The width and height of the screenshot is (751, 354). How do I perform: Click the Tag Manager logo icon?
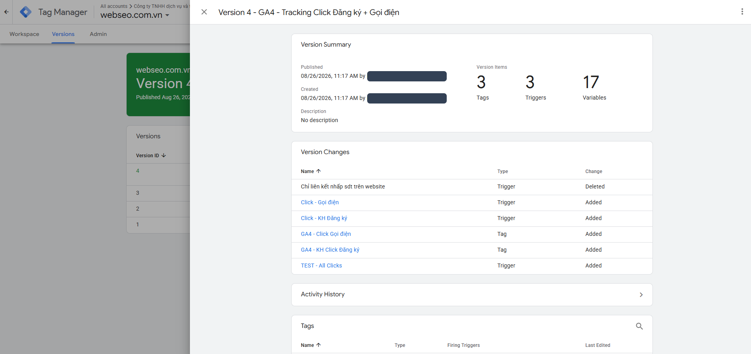click(26, 12)
